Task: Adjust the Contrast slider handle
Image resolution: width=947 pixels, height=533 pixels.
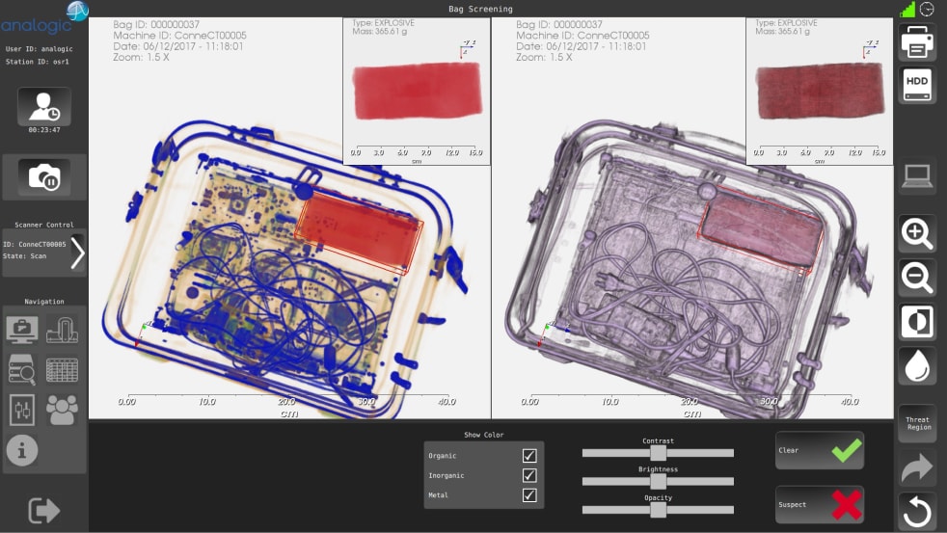Action: pos(659,453)
